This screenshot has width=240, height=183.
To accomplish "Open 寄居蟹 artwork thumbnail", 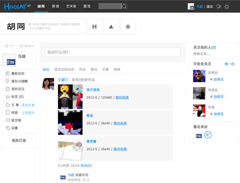I will coord(70,148).
